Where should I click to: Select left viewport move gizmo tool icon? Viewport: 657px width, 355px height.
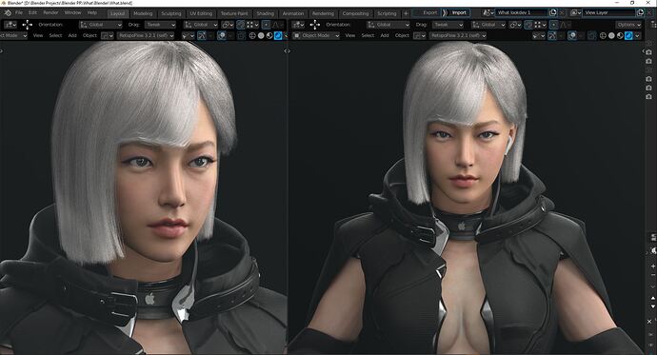(27, 25)
